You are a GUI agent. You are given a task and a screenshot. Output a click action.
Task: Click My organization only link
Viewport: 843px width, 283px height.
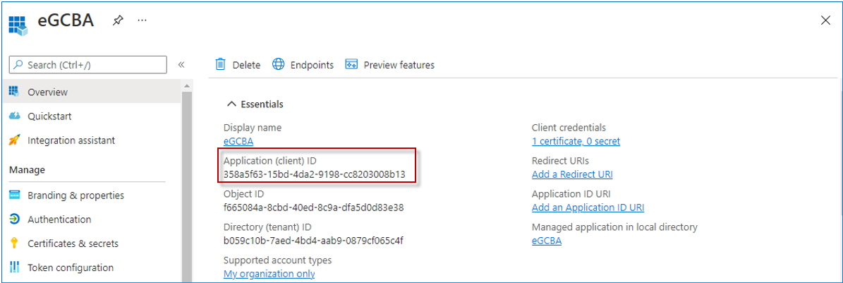pyautogui.click(x=269, y=274)
